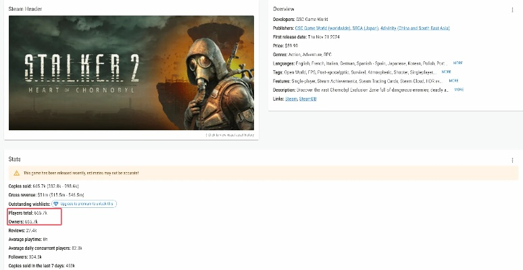523x270 pixels.
Task: Expand the Languages list with MORE
Action: click(x=457, y=63)
